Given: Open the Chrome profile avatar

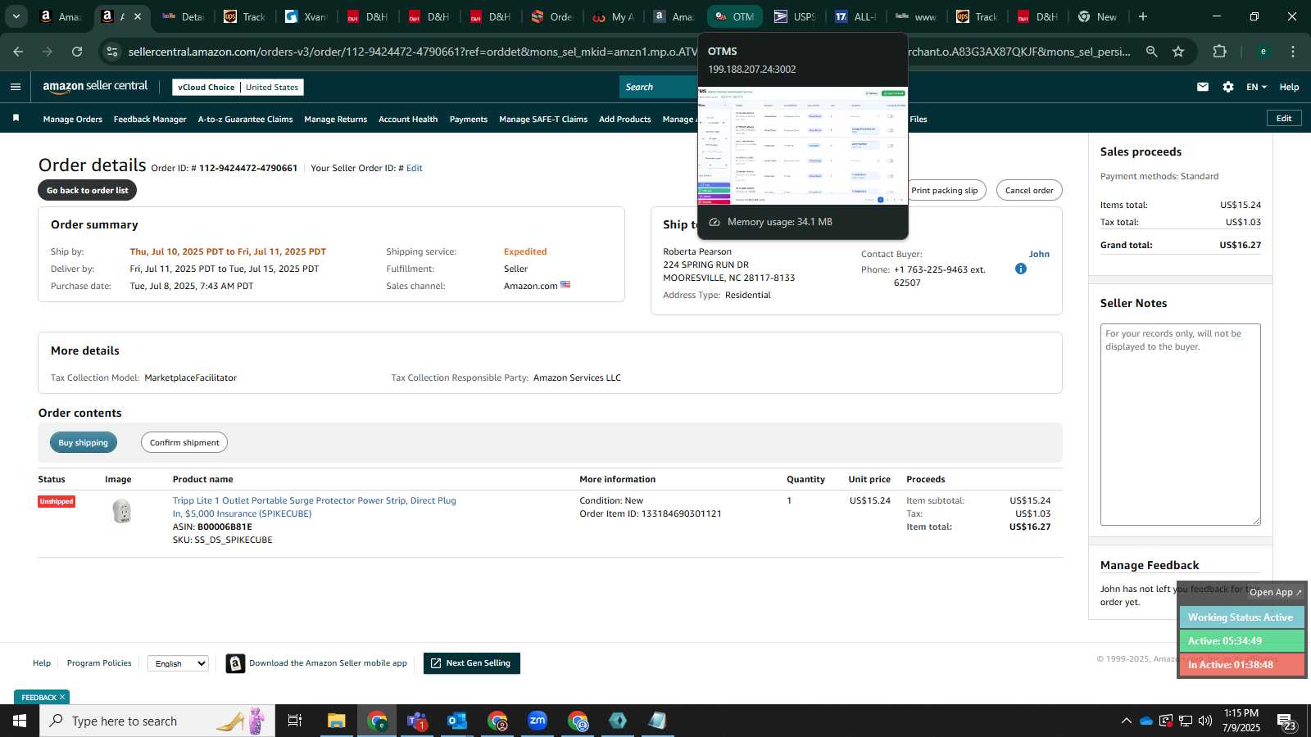Looking at the screenshot, I should [1263, 52].
